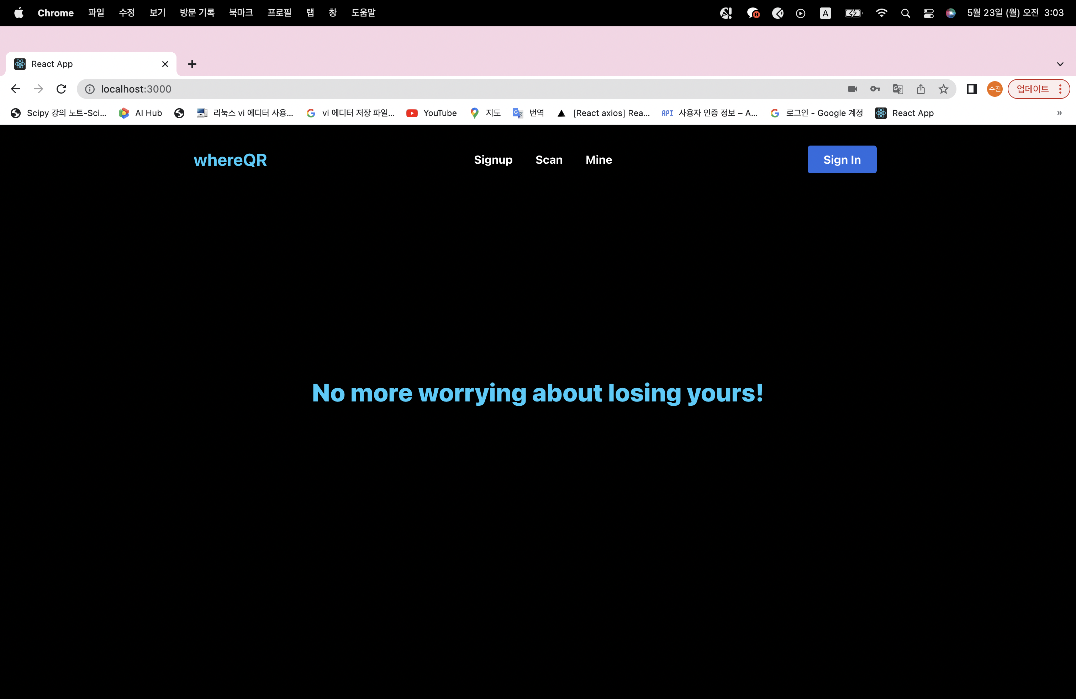Click the share page icon

tap(921, 89)
